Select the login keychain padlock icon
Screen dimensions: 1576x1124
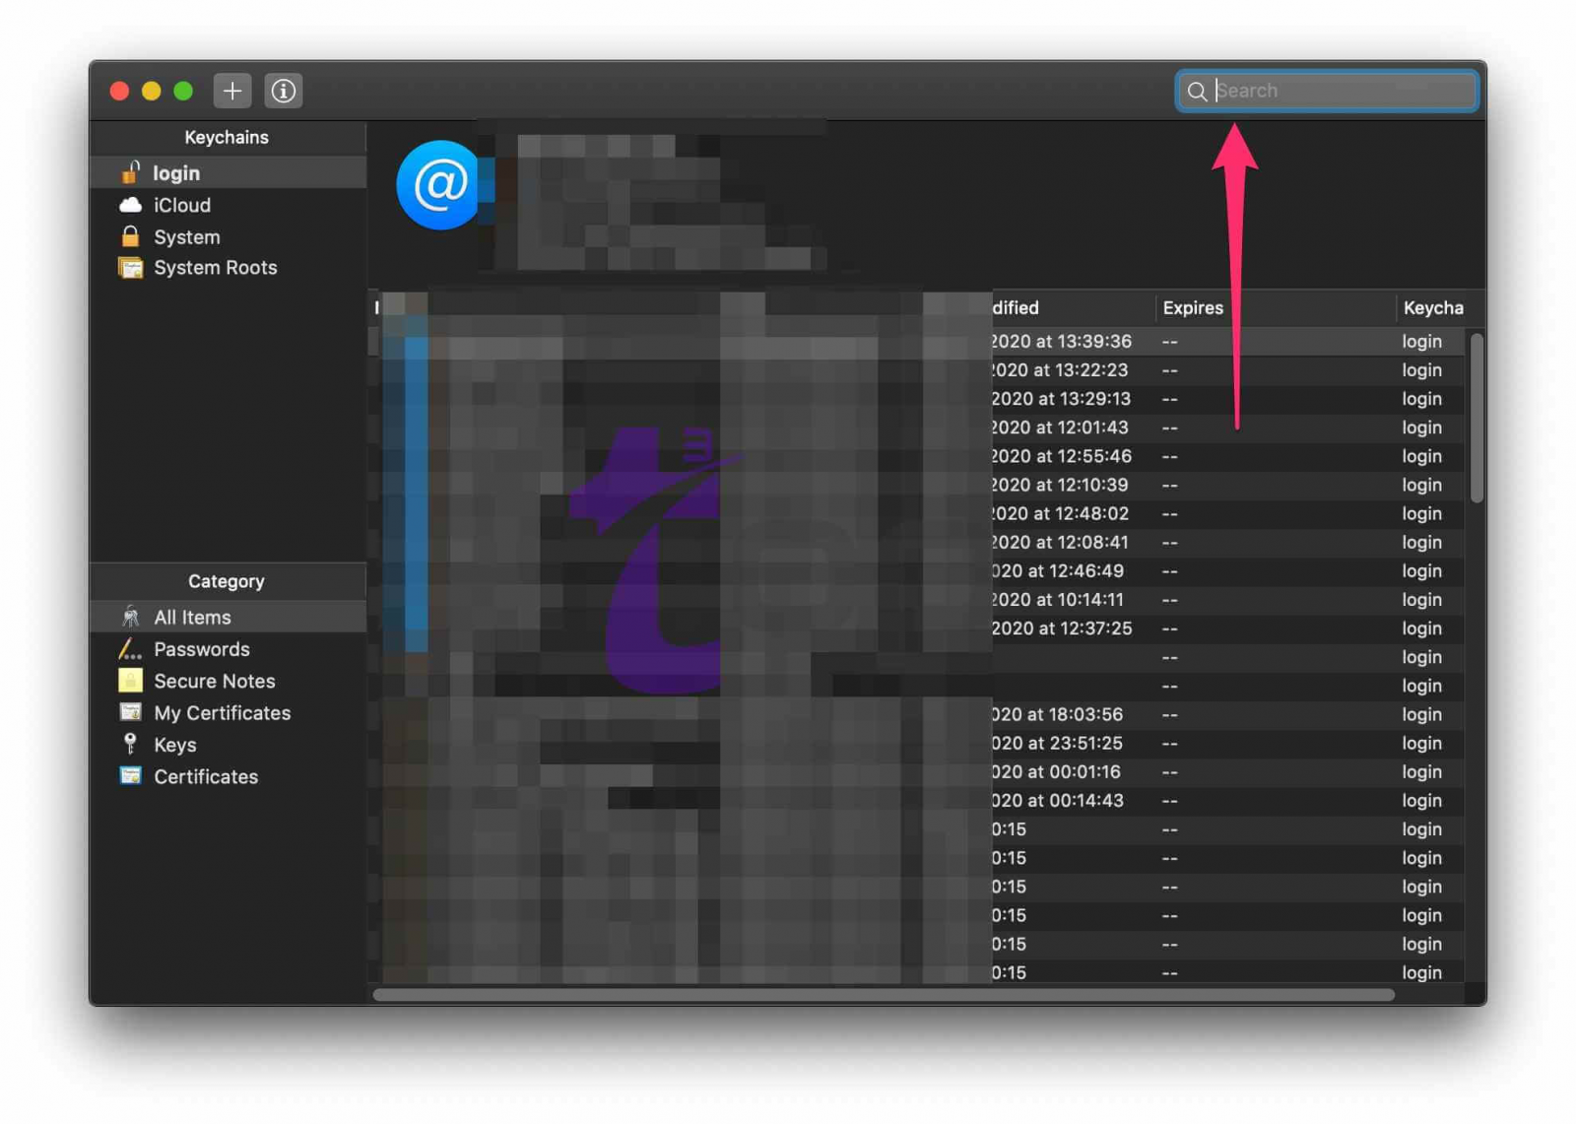coord(130,172)
